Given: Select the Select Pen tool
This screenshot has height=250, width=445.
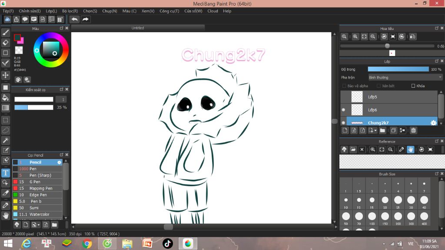Looking at the screenshot, I should [x=5, y=150].
